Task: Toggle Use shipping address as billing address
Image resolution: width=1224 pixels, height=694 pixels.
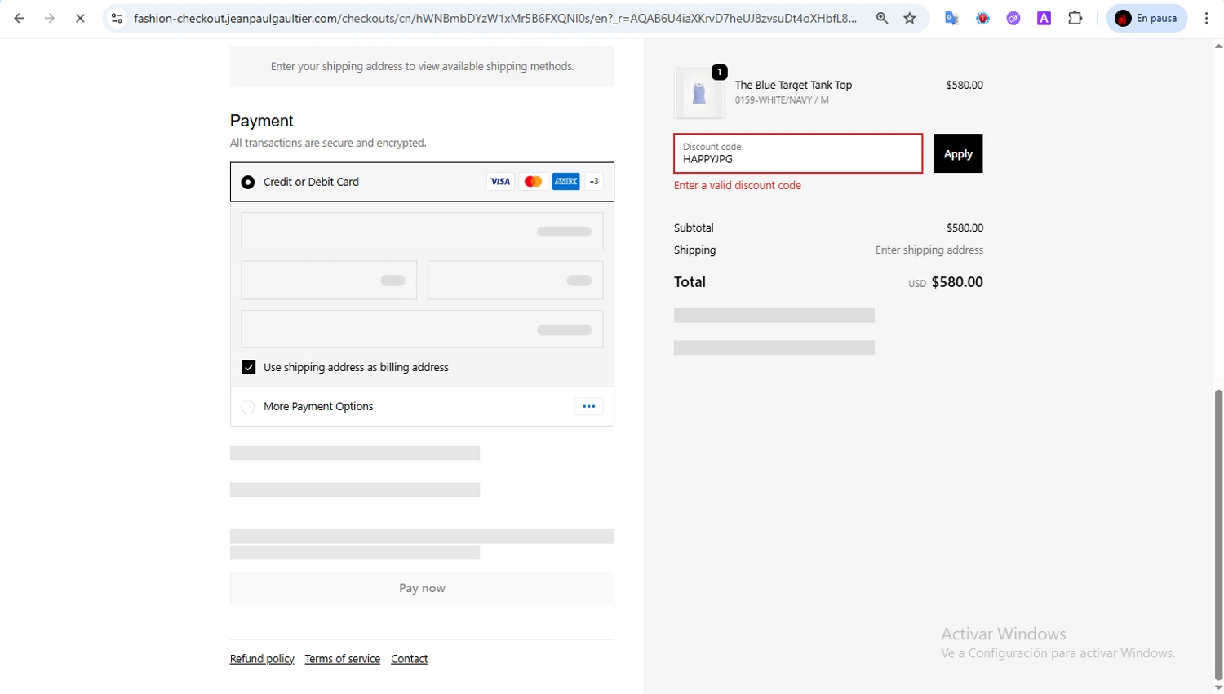Action: point(249,367)
